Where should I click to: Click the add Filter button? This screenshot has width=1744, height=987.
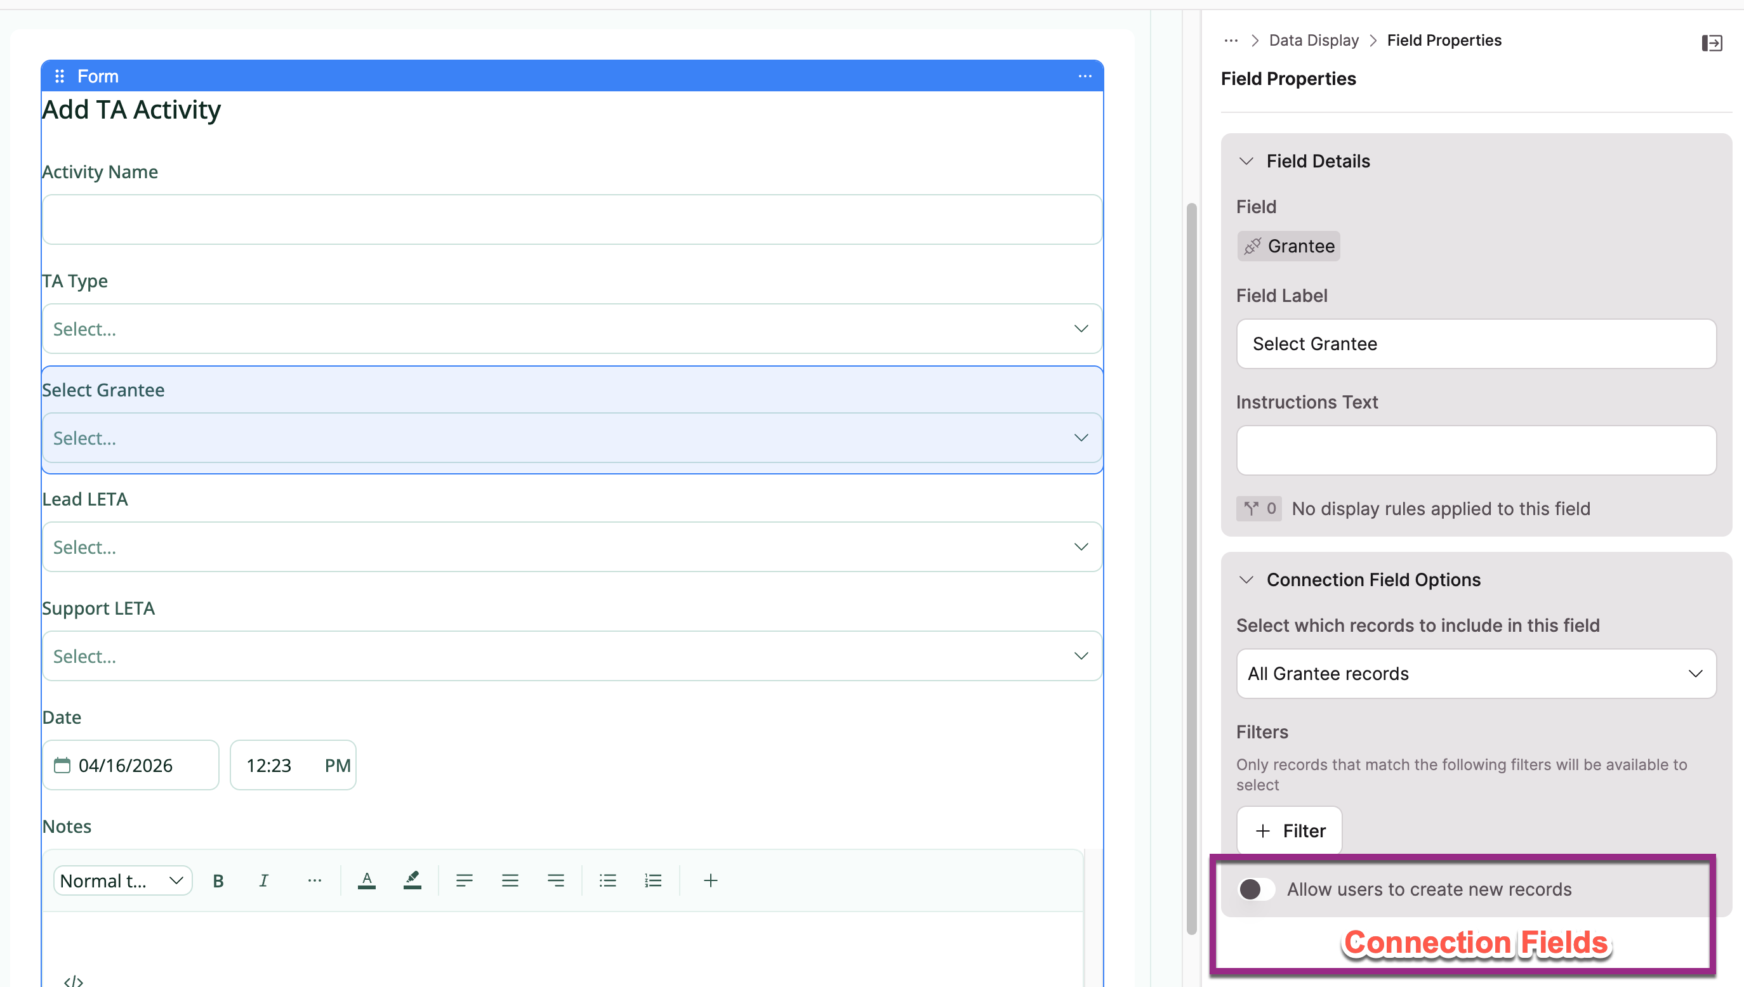[1288, 830]
